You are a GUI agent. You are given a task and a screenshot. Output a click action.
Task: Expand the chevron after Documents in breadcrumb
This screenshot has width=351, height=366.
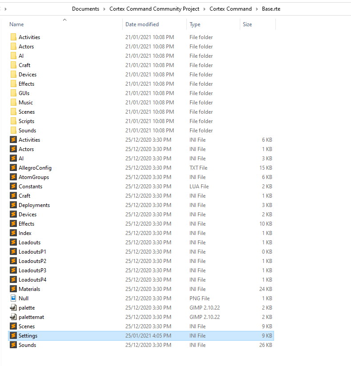point(104,9)
